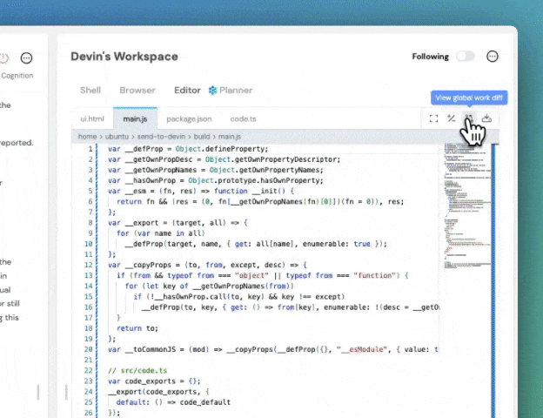Click the download files icon
The height and width of the screenshot is (418, 543).
tap(486, 118)
